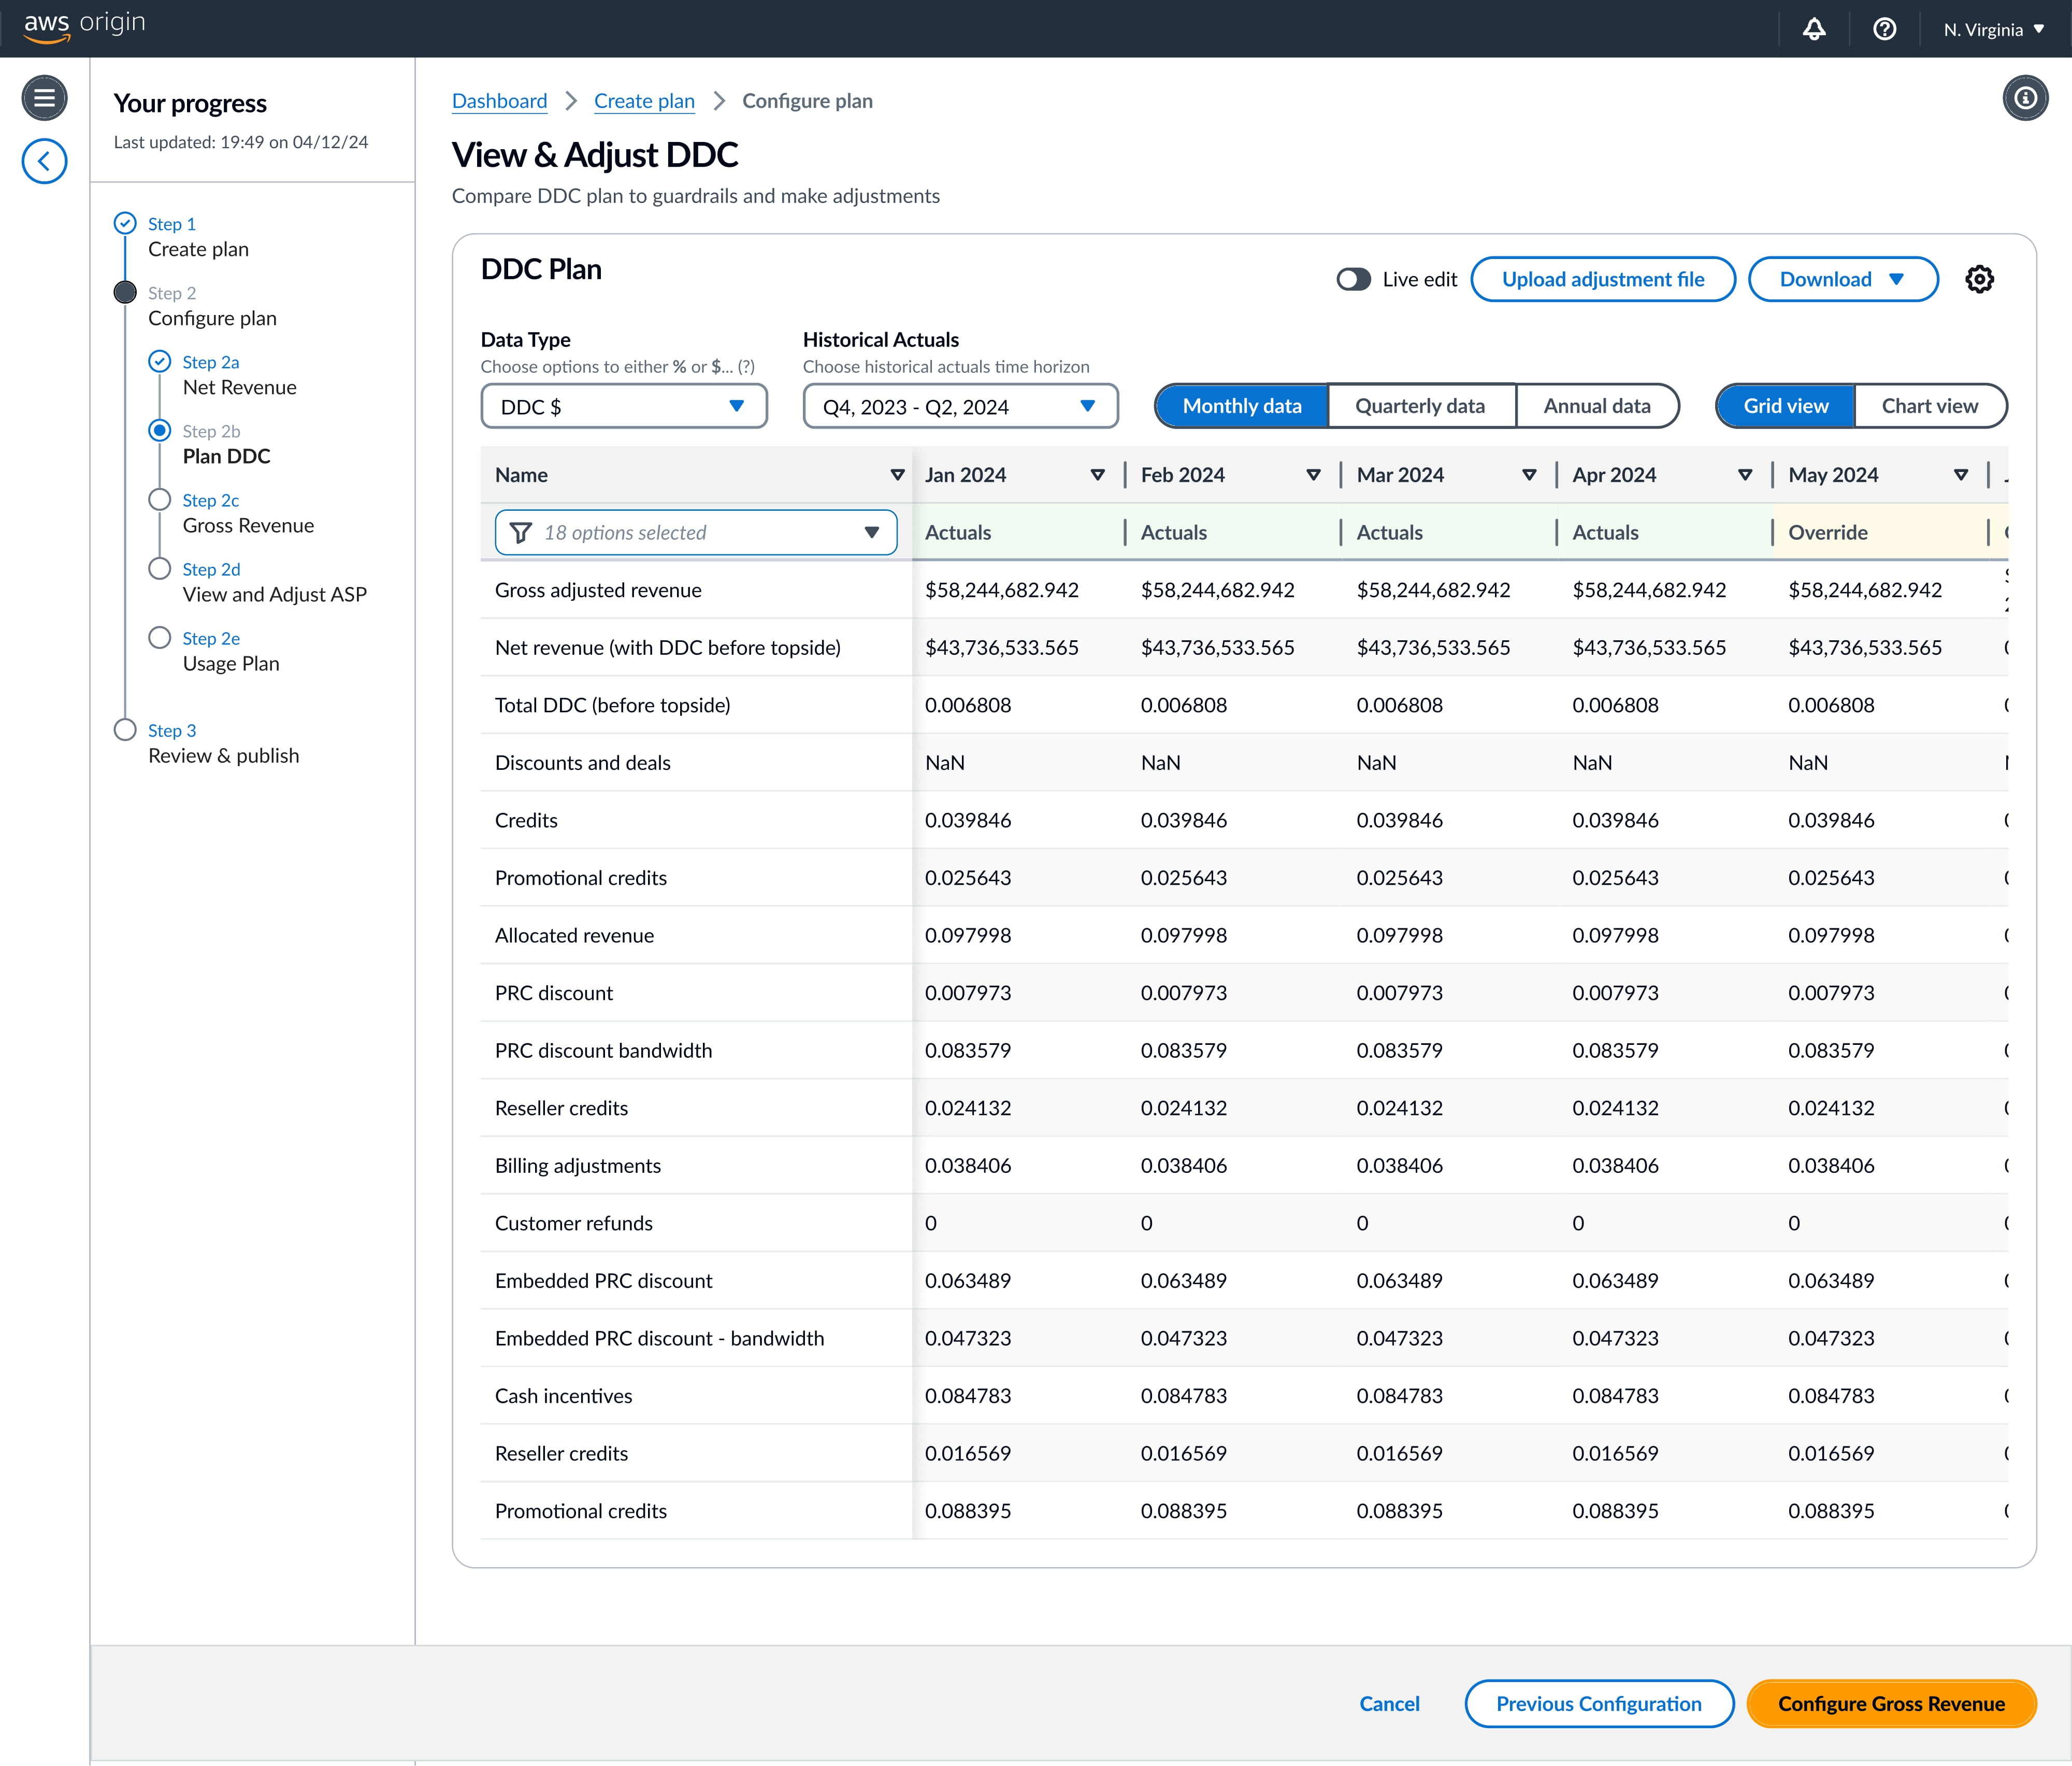The width and height of the screenshot is (2072, 1766).
Task: Open the N. Virginia region dropdown
Action: tap(1993, 29)
